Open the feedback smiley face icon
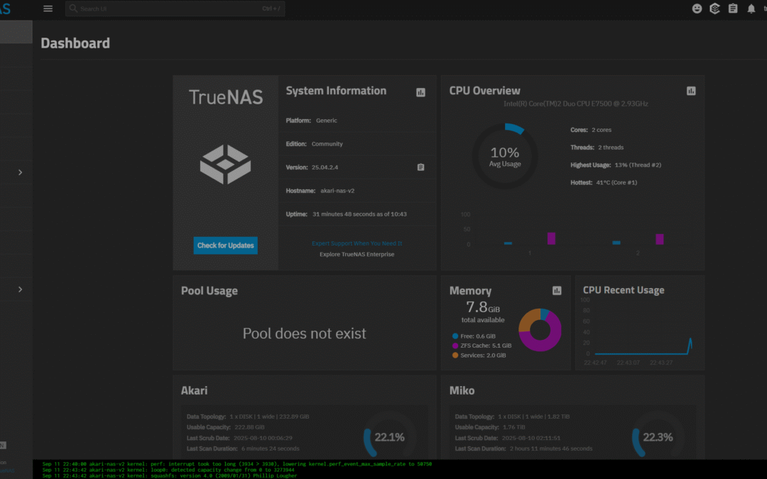This screenshot has height=479, width=767. 697,9
